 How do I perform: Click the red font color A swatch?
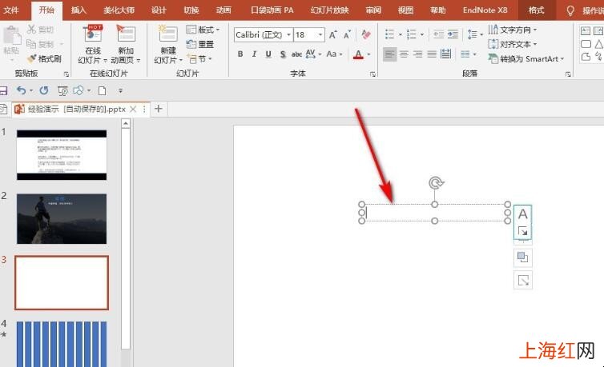358,54
